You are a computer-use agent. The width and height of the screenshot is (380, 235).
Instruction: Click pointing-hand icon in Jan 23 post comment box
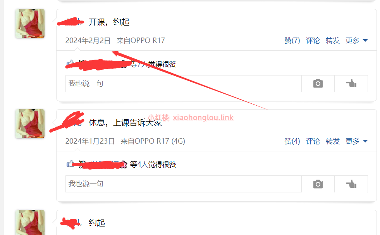click(x=351, y=184)
